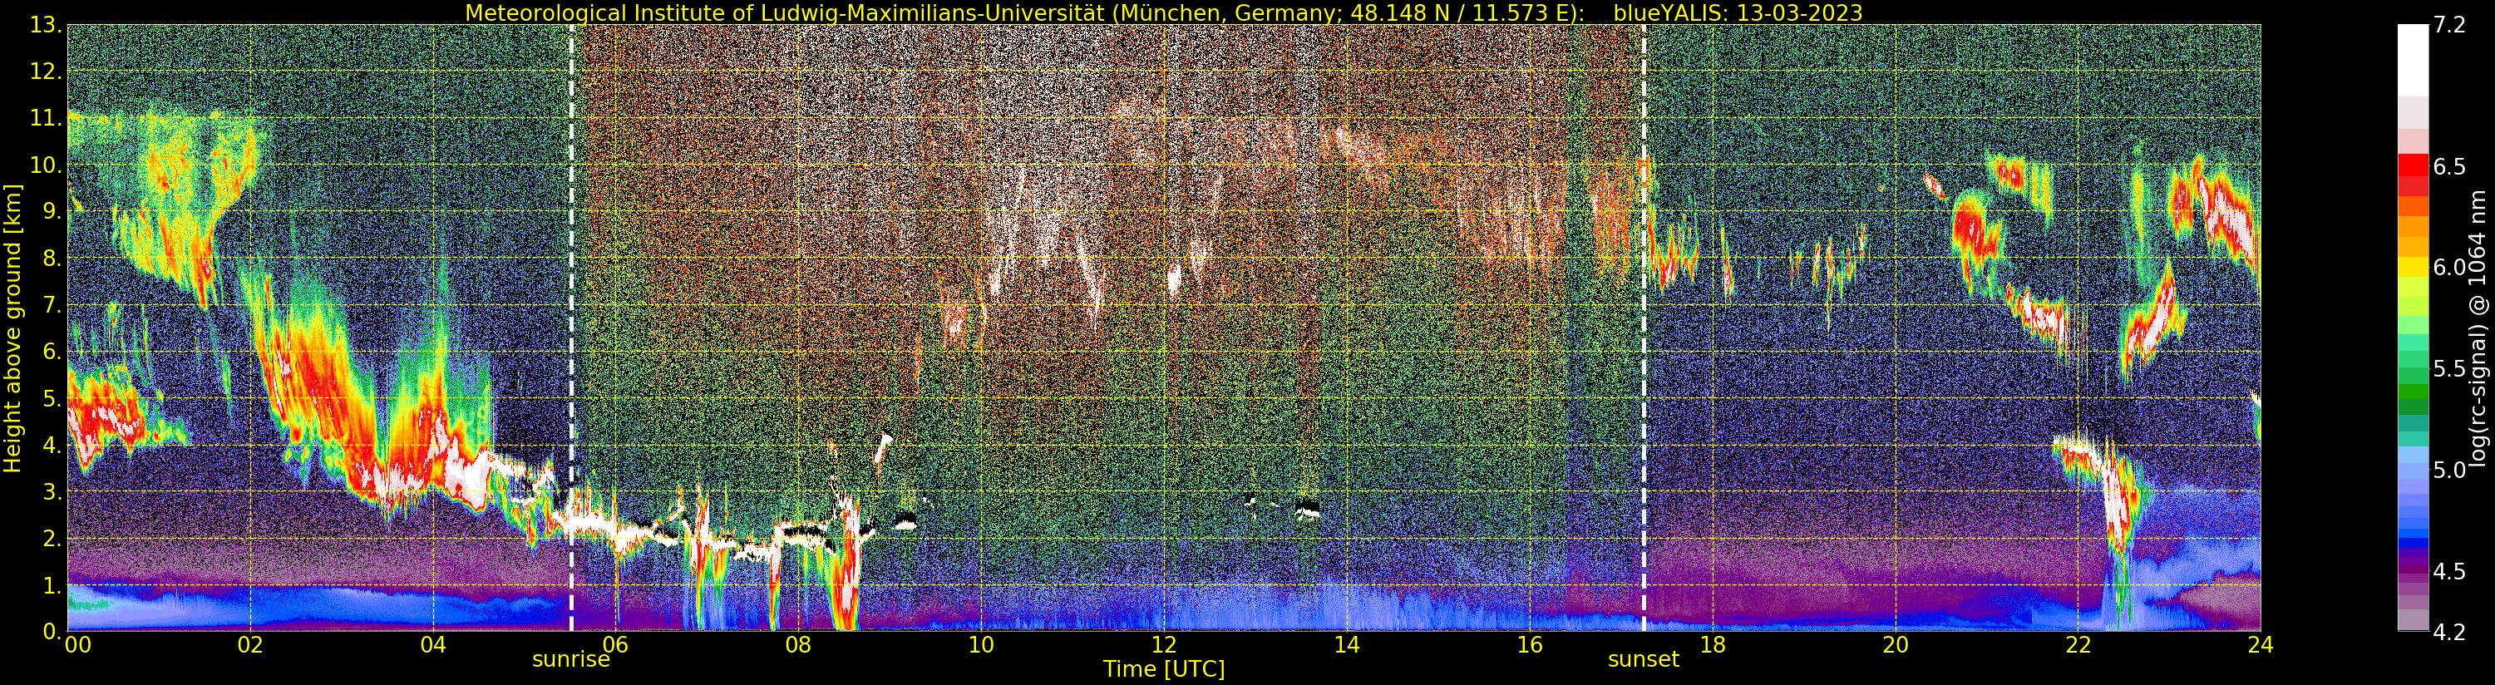The image size is (2495, 685).
Task: Click the 'sunset' label below the time axis
Action: pyautogui.click(x=1644, y=660)
